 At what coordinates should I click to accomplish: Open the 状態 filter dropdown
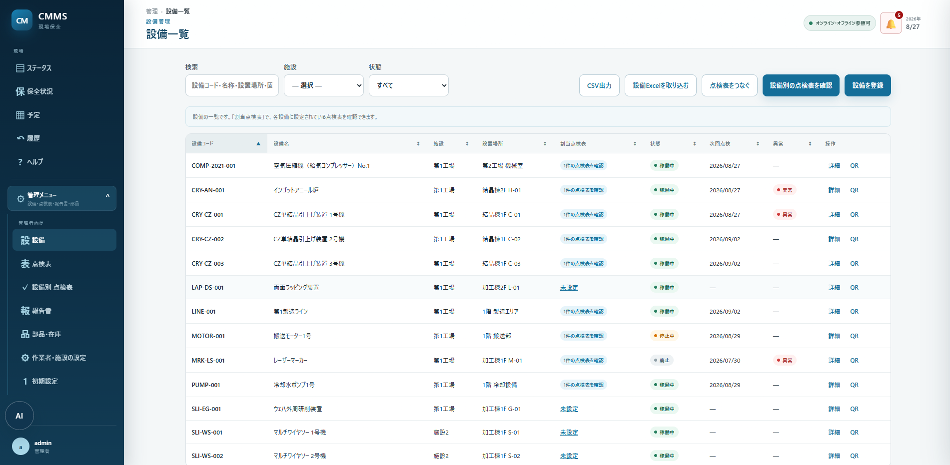click(x=409, y=85)
